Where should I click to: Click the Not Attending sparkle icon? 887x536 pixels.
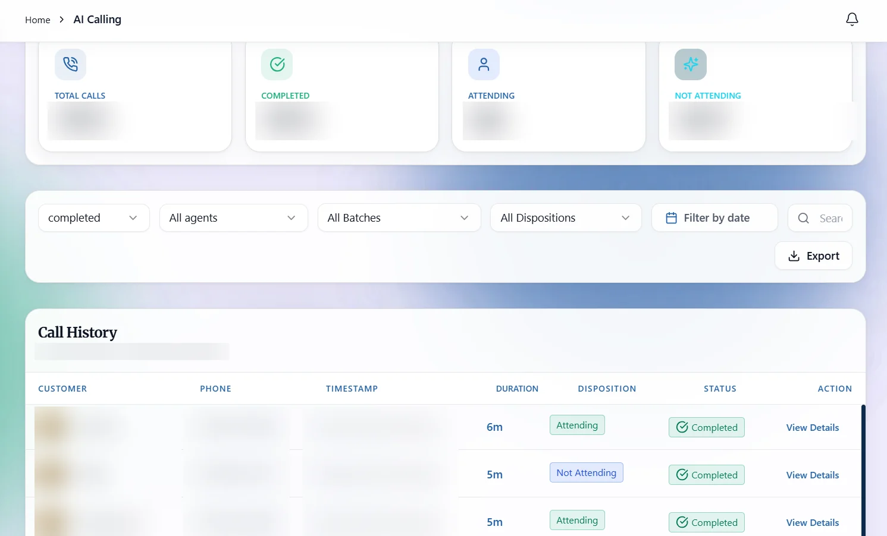[691, 64]
